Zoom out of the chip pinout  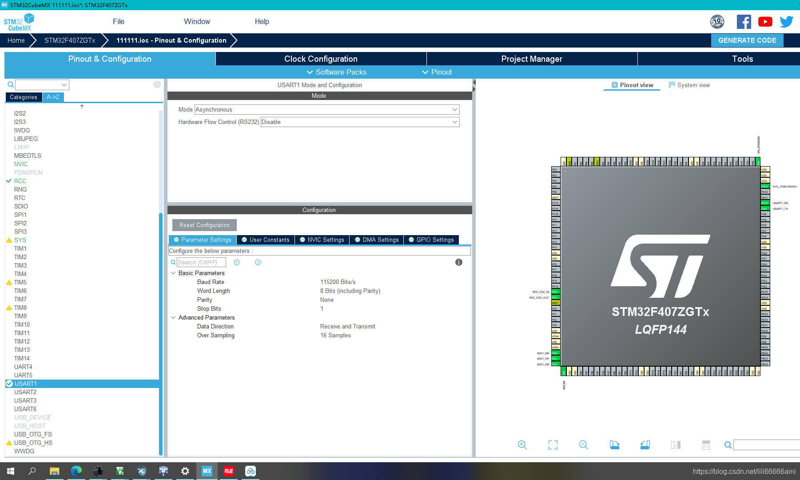tap(584, 445)
